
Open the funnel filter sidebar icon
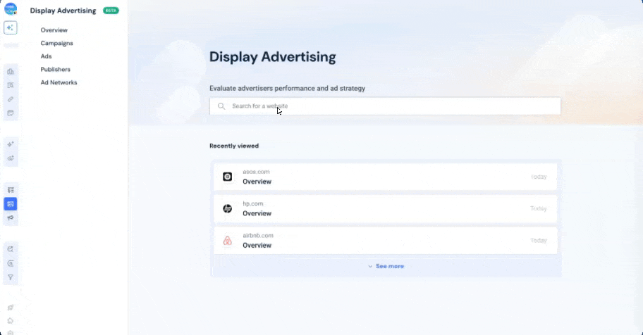[11, 277]
